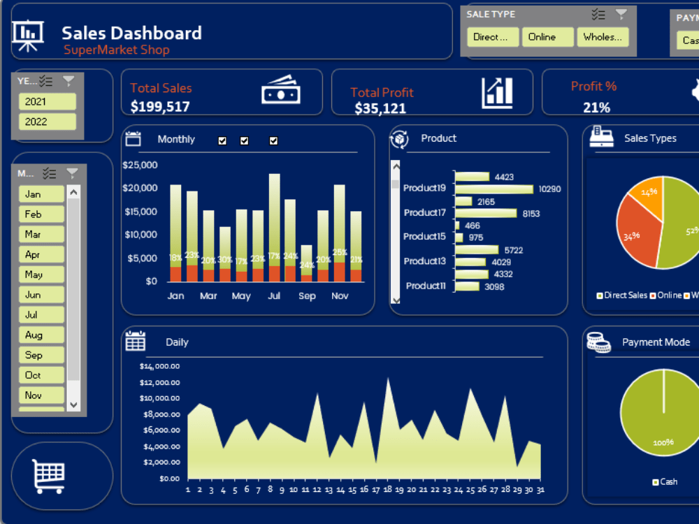Screen dimensions: 699x524
Task: Filter sale type by Wholesale
Action: coord(603,37)
